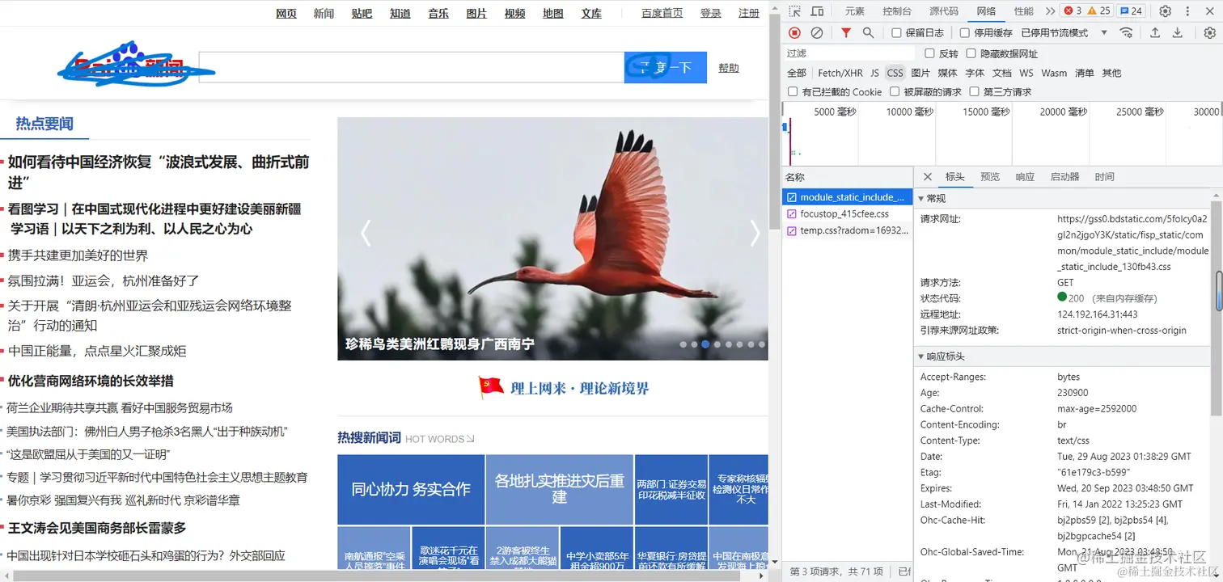This screenshot has height=582, width=1223.
Task: Switch to 源代码 sources tab
Action: coord(943,11)
